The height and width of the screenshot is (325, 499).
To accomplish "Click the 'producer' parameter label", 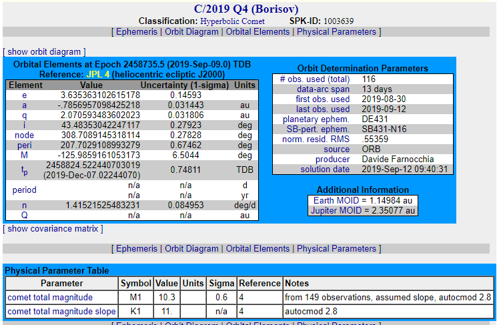I will (332, 159).
